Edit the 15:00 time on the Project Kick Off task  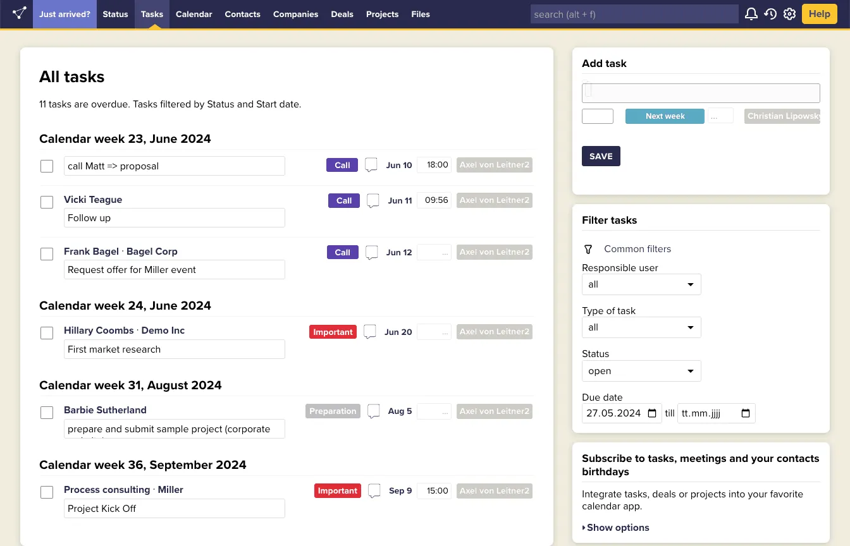(434, 491)
